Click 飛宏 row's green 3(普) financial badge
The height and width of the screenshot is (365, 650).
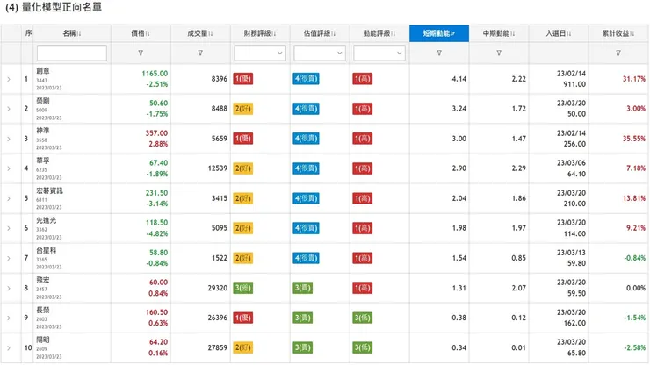[243, 288]
